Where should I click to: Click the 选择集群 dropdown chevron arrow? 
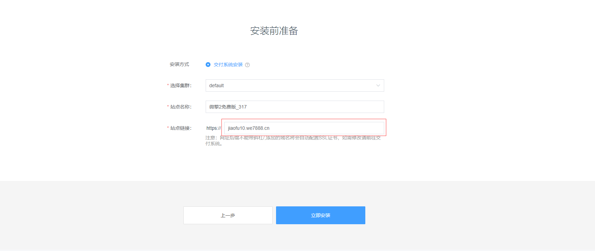click(378, 85)
